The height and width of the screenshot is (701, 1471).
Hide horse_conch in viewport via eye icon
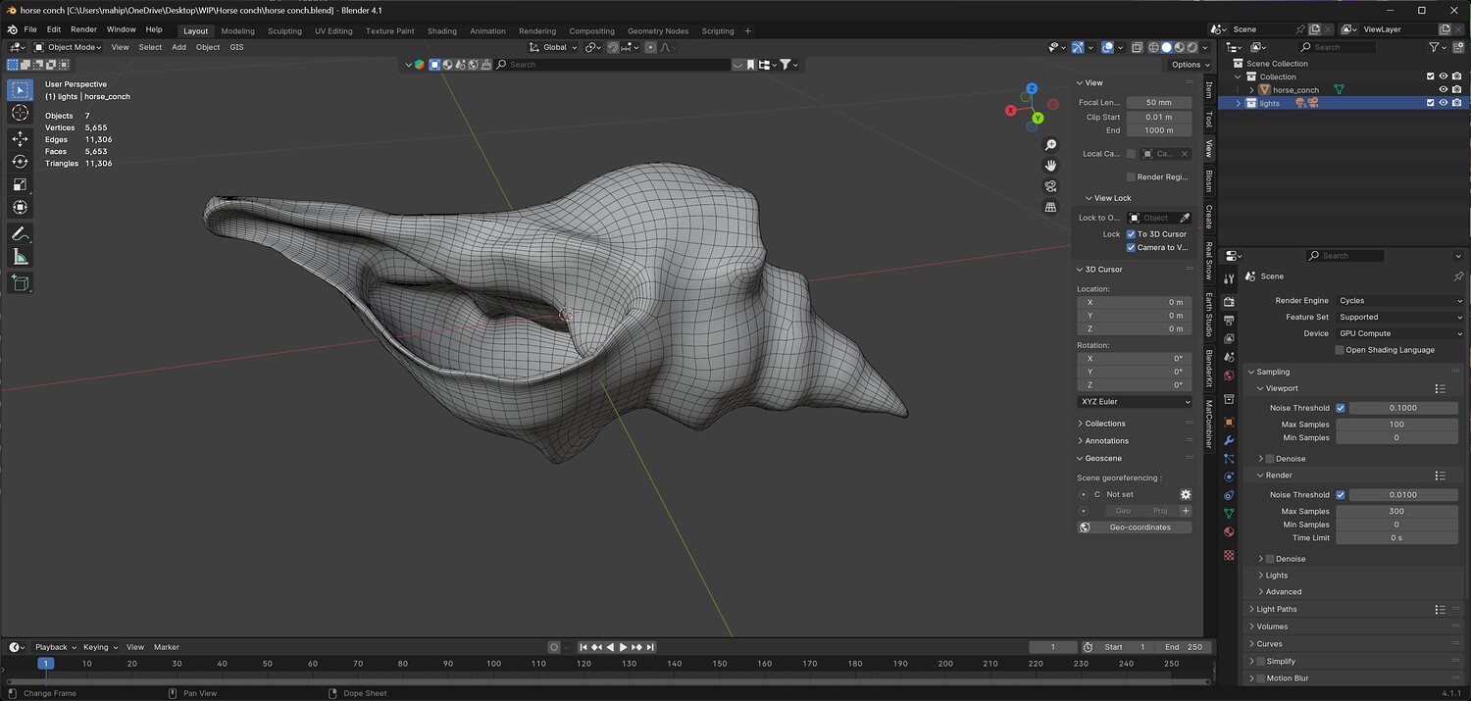tap(1443, 89)
